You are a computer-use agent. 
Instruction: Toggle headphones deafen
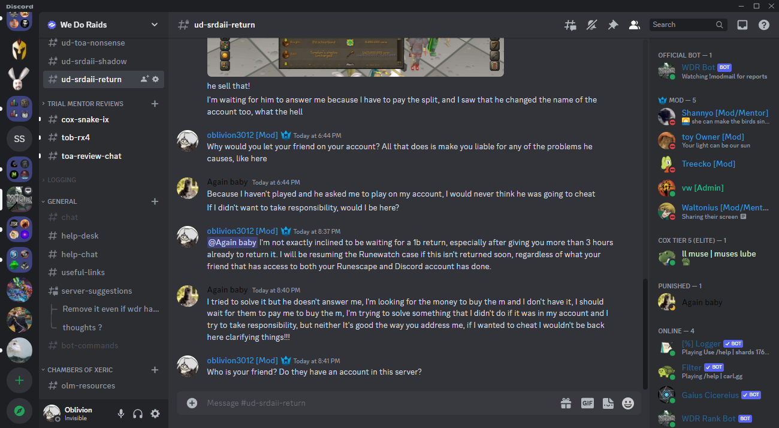click(x=138, y=414)
